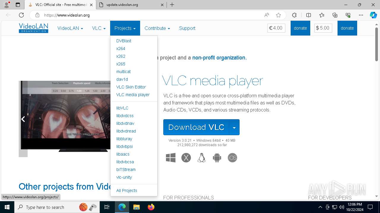Select dav1d in the Projects menu

tap(122, 79)
